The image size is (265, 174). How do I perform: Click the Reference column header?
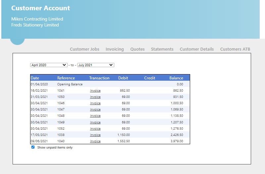(x=66, y=78)
